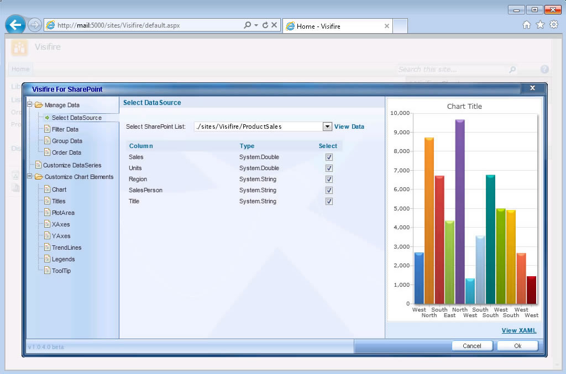
Task: Uncheck the Sales column checkbox
Action: [x=329, y=157]
